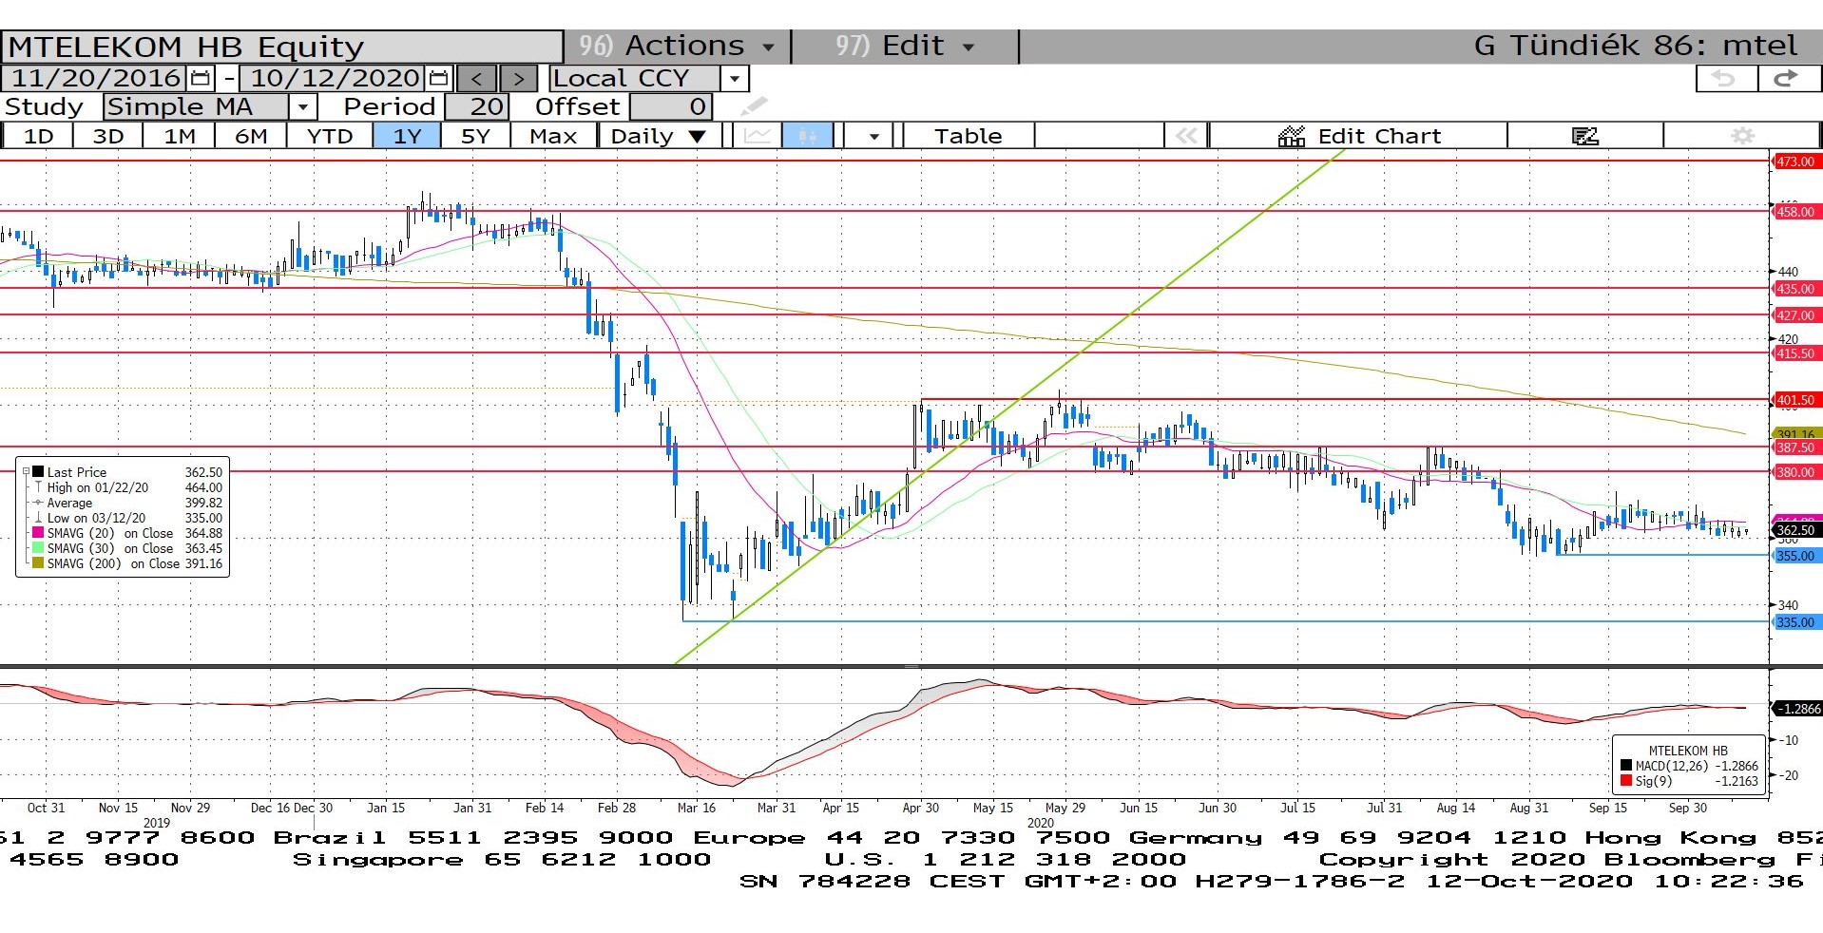1823x933 pixels.
Task: Open the Daily periodicity dropdown
Action: tap(660, 136)
